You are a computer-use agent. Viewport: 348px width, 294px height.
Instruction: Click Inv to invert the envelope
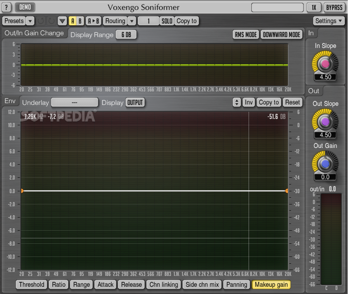pos(249,102)
